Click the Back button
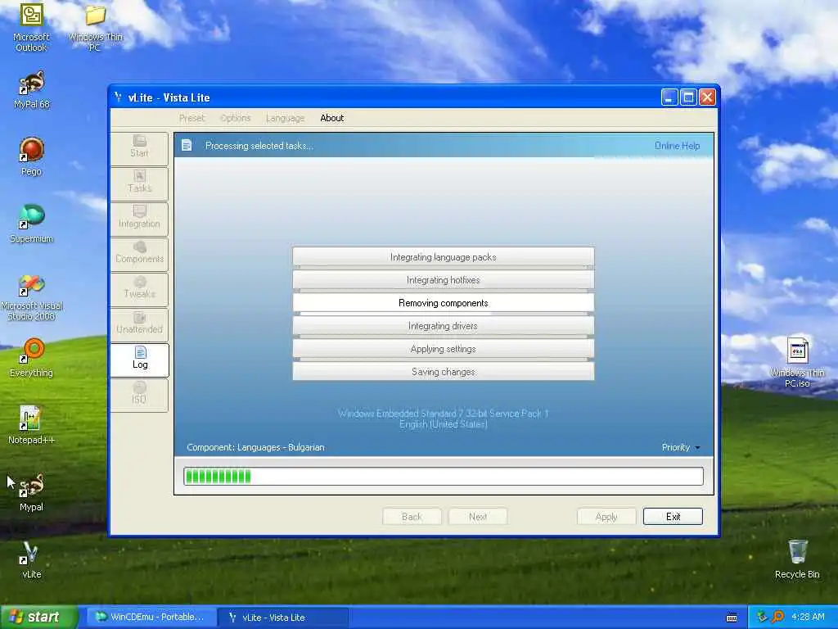This screenshot has width=838, height=629. 412,517
